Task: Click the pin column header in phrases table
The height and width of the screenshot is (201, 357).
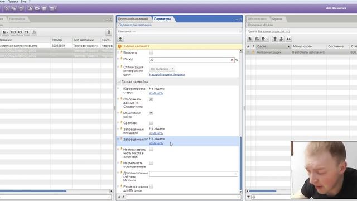Action: (x=253, y=46)
